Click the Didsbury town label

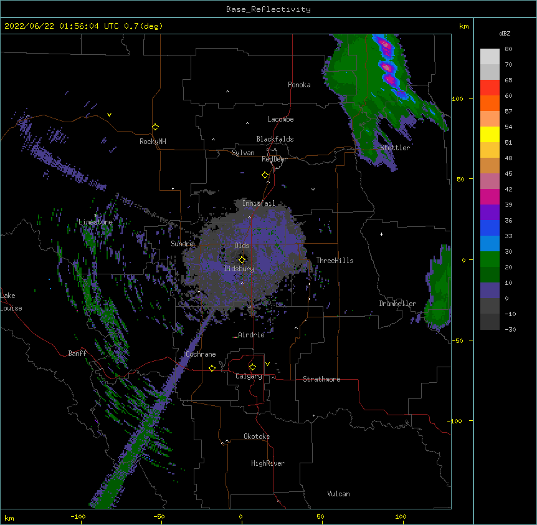pos(239,269)
